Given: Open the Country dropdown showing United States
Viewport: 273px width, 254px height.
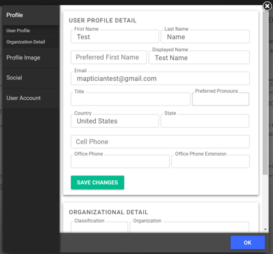Looking at the screenshot, I should pyautogui.click(x=114, y=121).
